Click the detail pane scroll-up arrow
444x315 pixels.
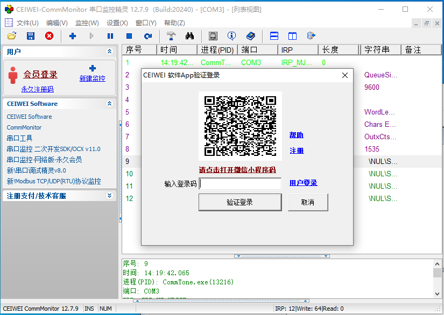437,264
